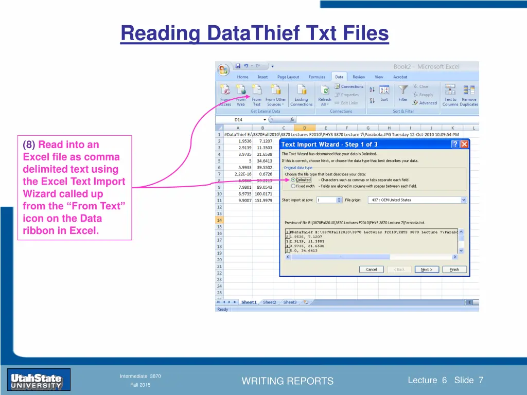Open the Insert ribbon tab
Image resolution: width=527 pixels, height=395 pixels.
(263, 77)
